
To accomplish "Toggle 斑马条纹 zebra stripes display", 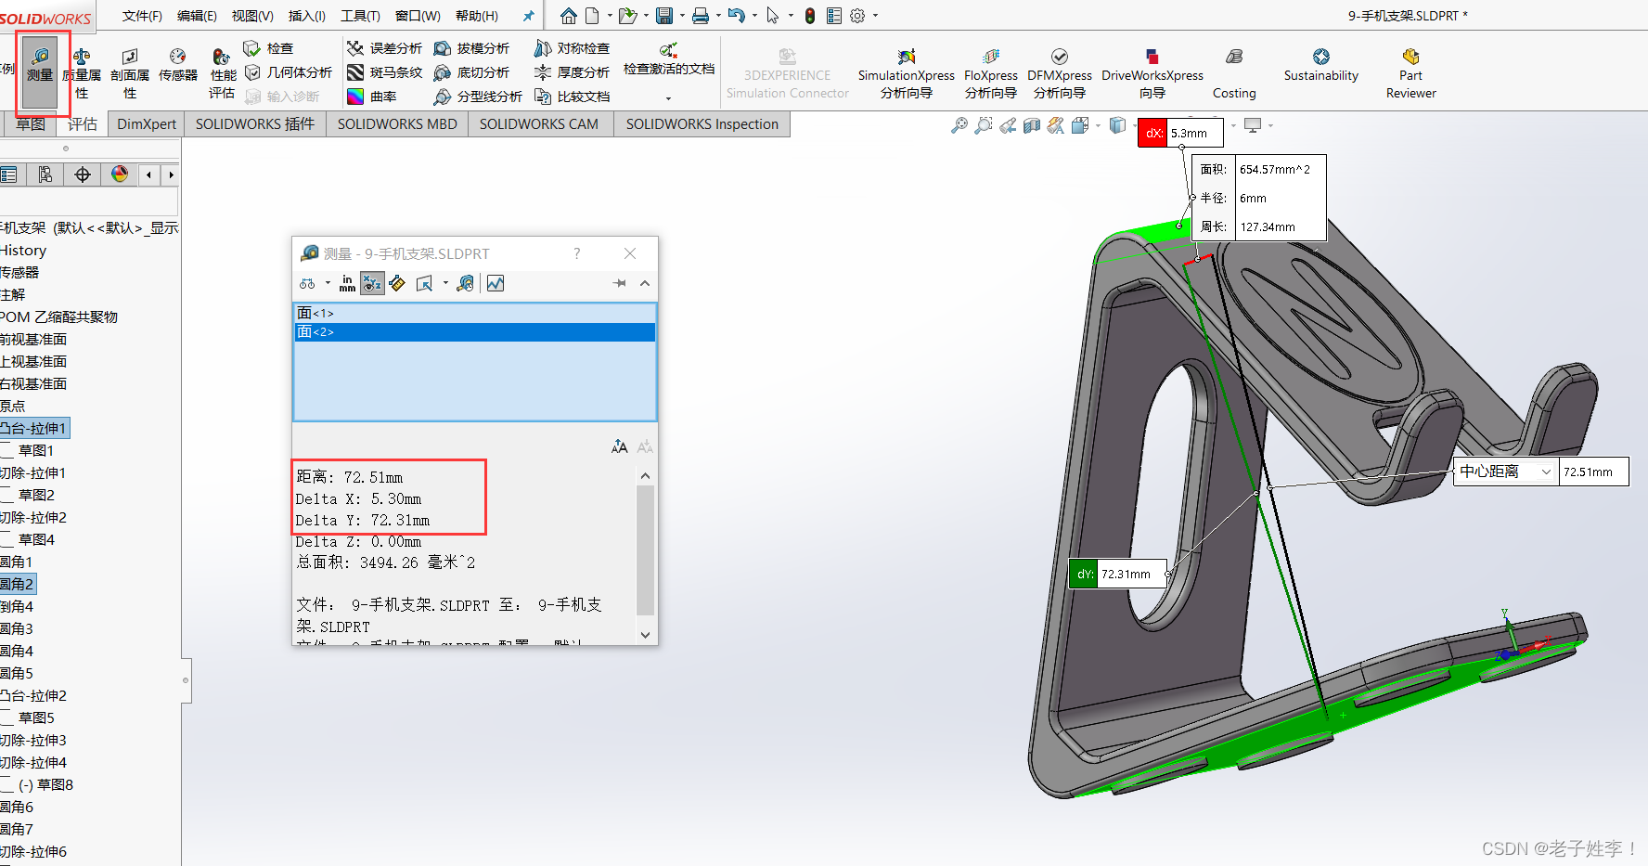I will 384,72.
